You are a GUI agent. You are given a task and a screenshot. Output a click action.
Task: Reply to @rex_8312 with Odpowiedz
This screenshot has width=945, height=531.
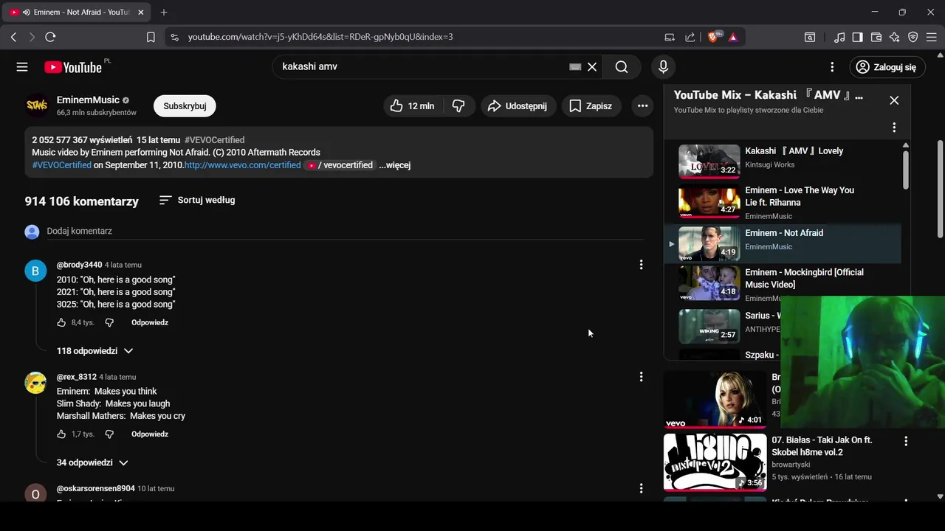150,434
